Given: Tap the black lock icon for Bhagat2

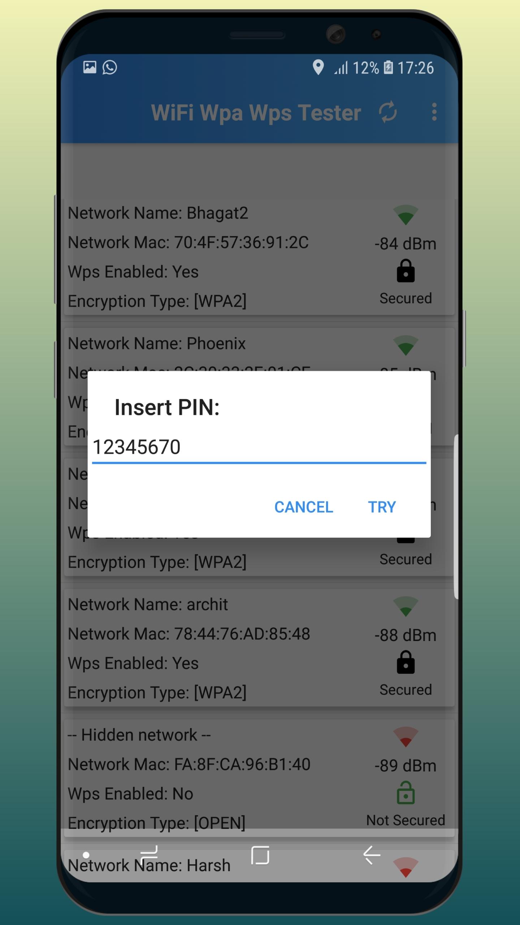Looking at the screenshot, I should tap(406, 271).
